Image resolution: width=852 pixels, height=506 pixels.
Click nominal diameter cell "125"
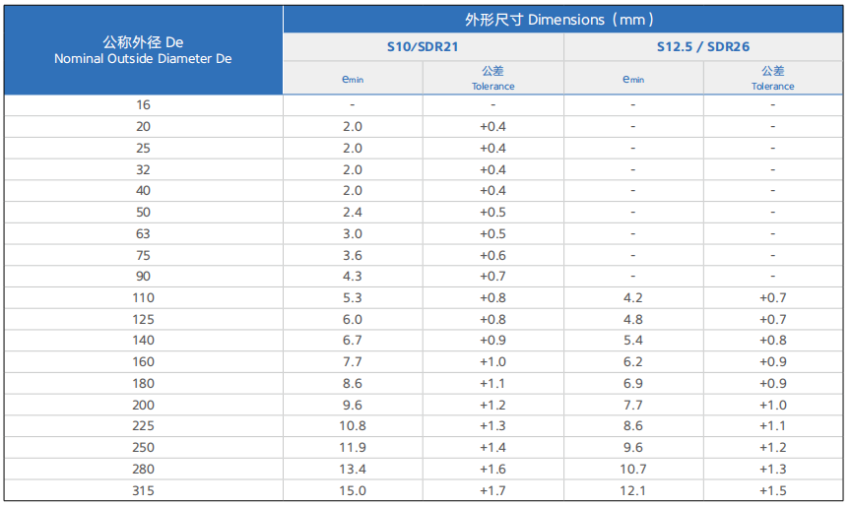click(x=144, y=319)
